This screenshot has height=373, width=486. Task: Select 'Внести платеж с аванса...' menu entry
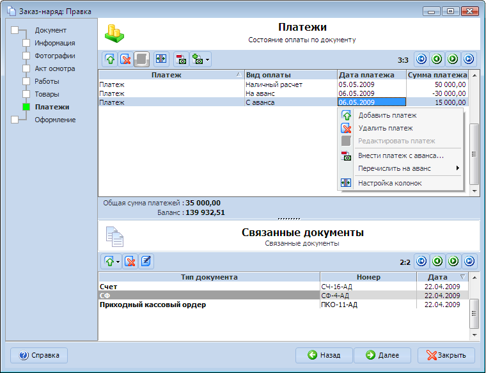click(x=400, y=155)
